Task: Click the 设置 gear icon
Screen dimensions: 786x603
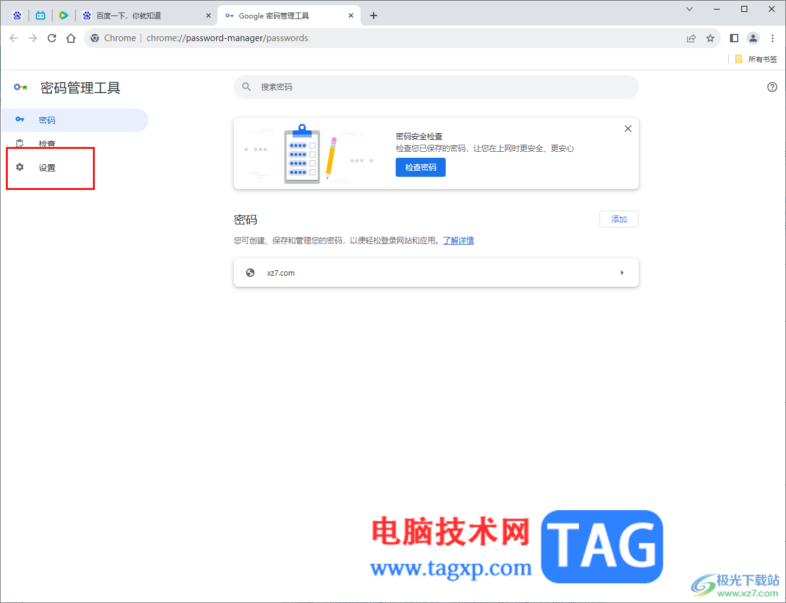Action: point(20,167)
